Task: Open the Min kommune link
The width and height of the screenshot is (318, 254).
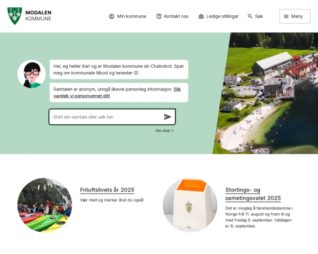Action: 128,16
